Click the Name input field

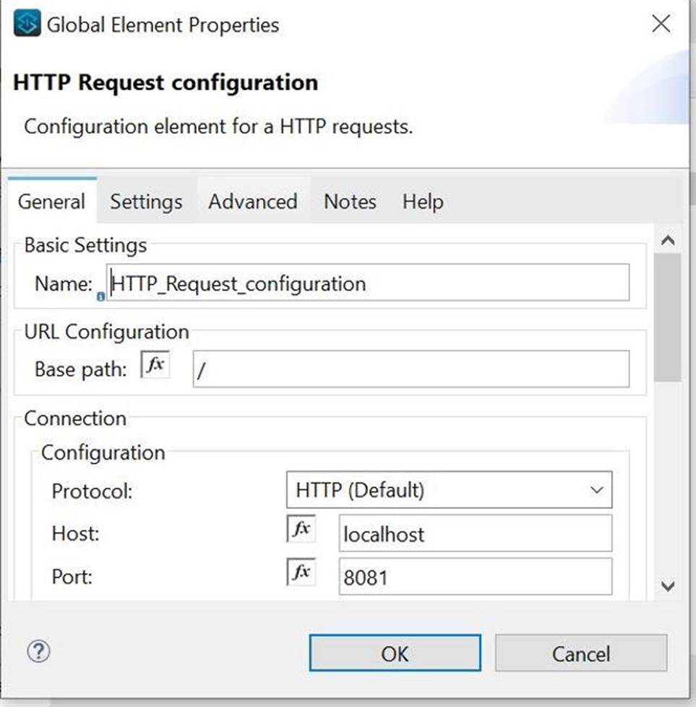click(369, 283)
